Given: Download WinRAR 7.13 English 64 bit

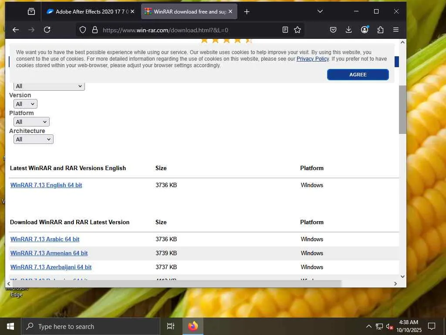Looking at the screenshot, I should [46, 185].
